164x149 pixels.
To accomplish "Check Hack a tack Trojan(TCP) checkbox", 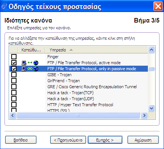I will [14, 93].
